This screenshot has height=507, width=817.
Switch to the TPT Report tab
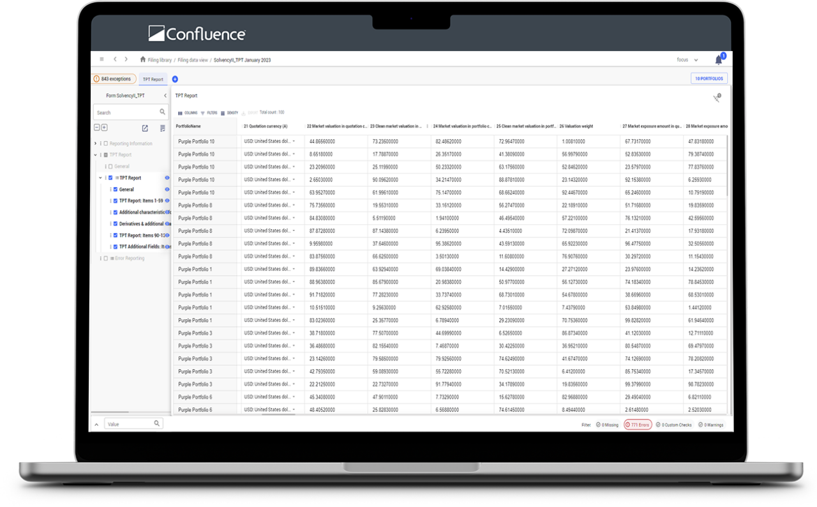point(153,79)
